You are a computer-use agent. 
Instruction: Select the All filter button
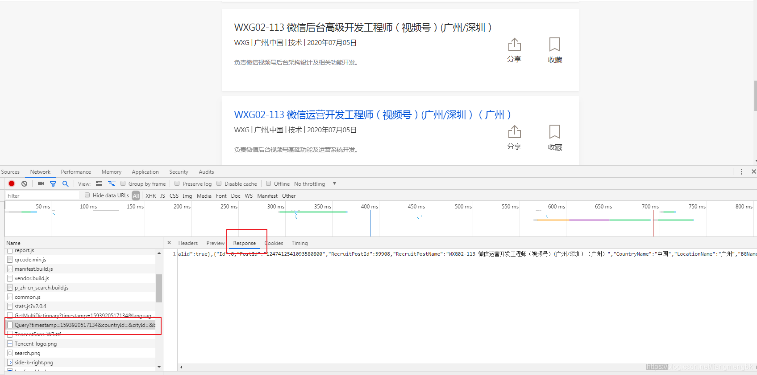(x=136, y=196)
